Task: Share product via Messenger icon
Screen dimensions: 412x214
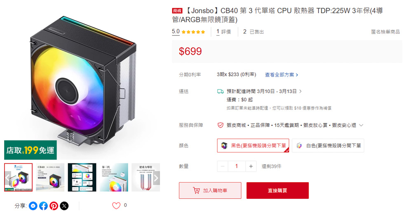Action: (x=33, y=206)
